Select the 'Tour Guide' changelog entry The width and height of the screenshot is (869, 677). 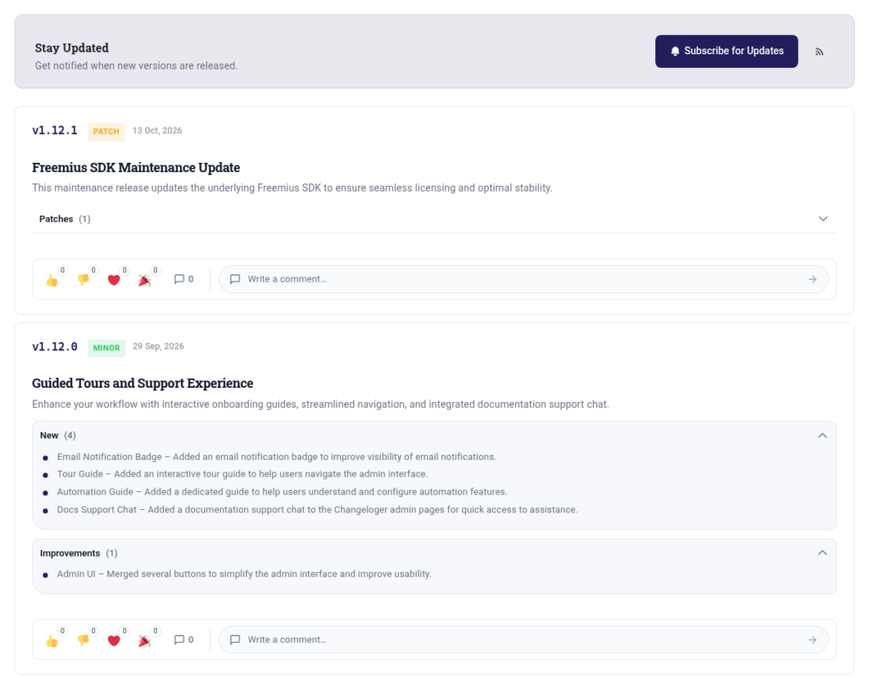[x=242, y=474]
